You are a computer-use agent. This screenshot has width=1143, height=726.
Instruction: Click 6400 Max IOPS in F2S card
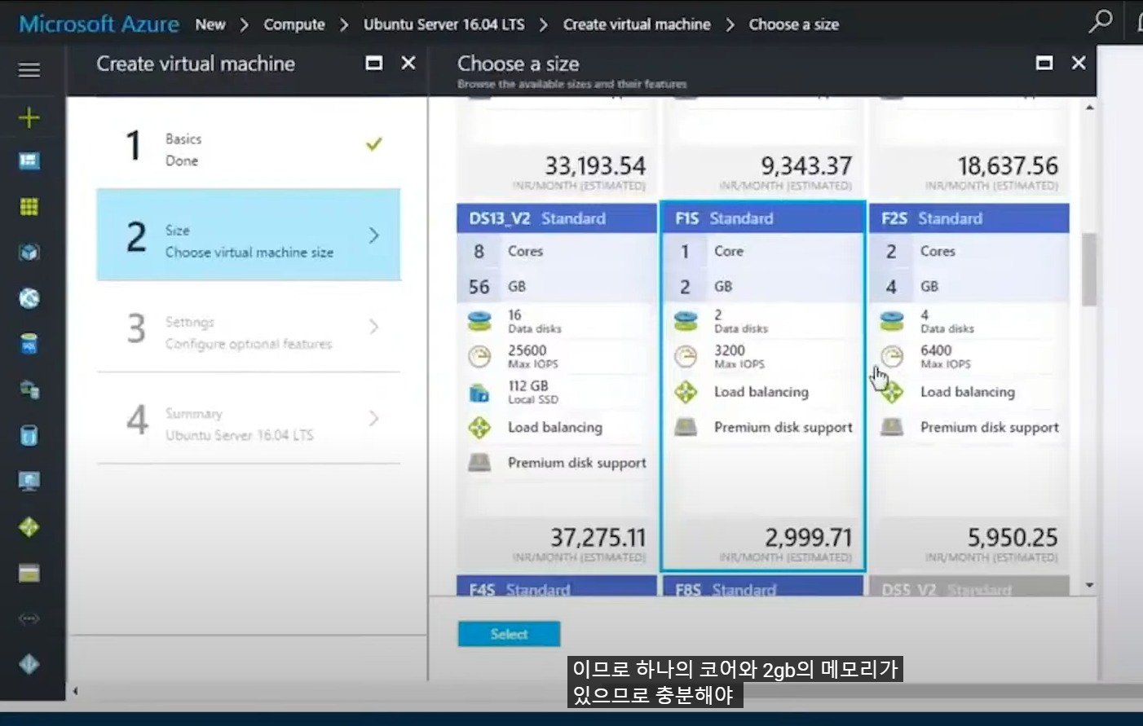946,356
